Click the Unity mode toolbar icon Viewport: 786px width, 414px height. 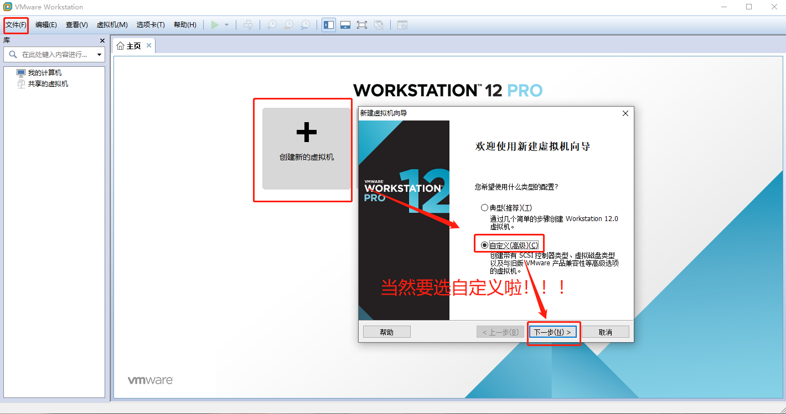click(x=379, y=25)
